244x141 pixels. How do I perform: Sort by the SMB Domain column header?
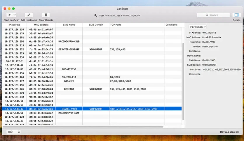(x=96, y=25)
